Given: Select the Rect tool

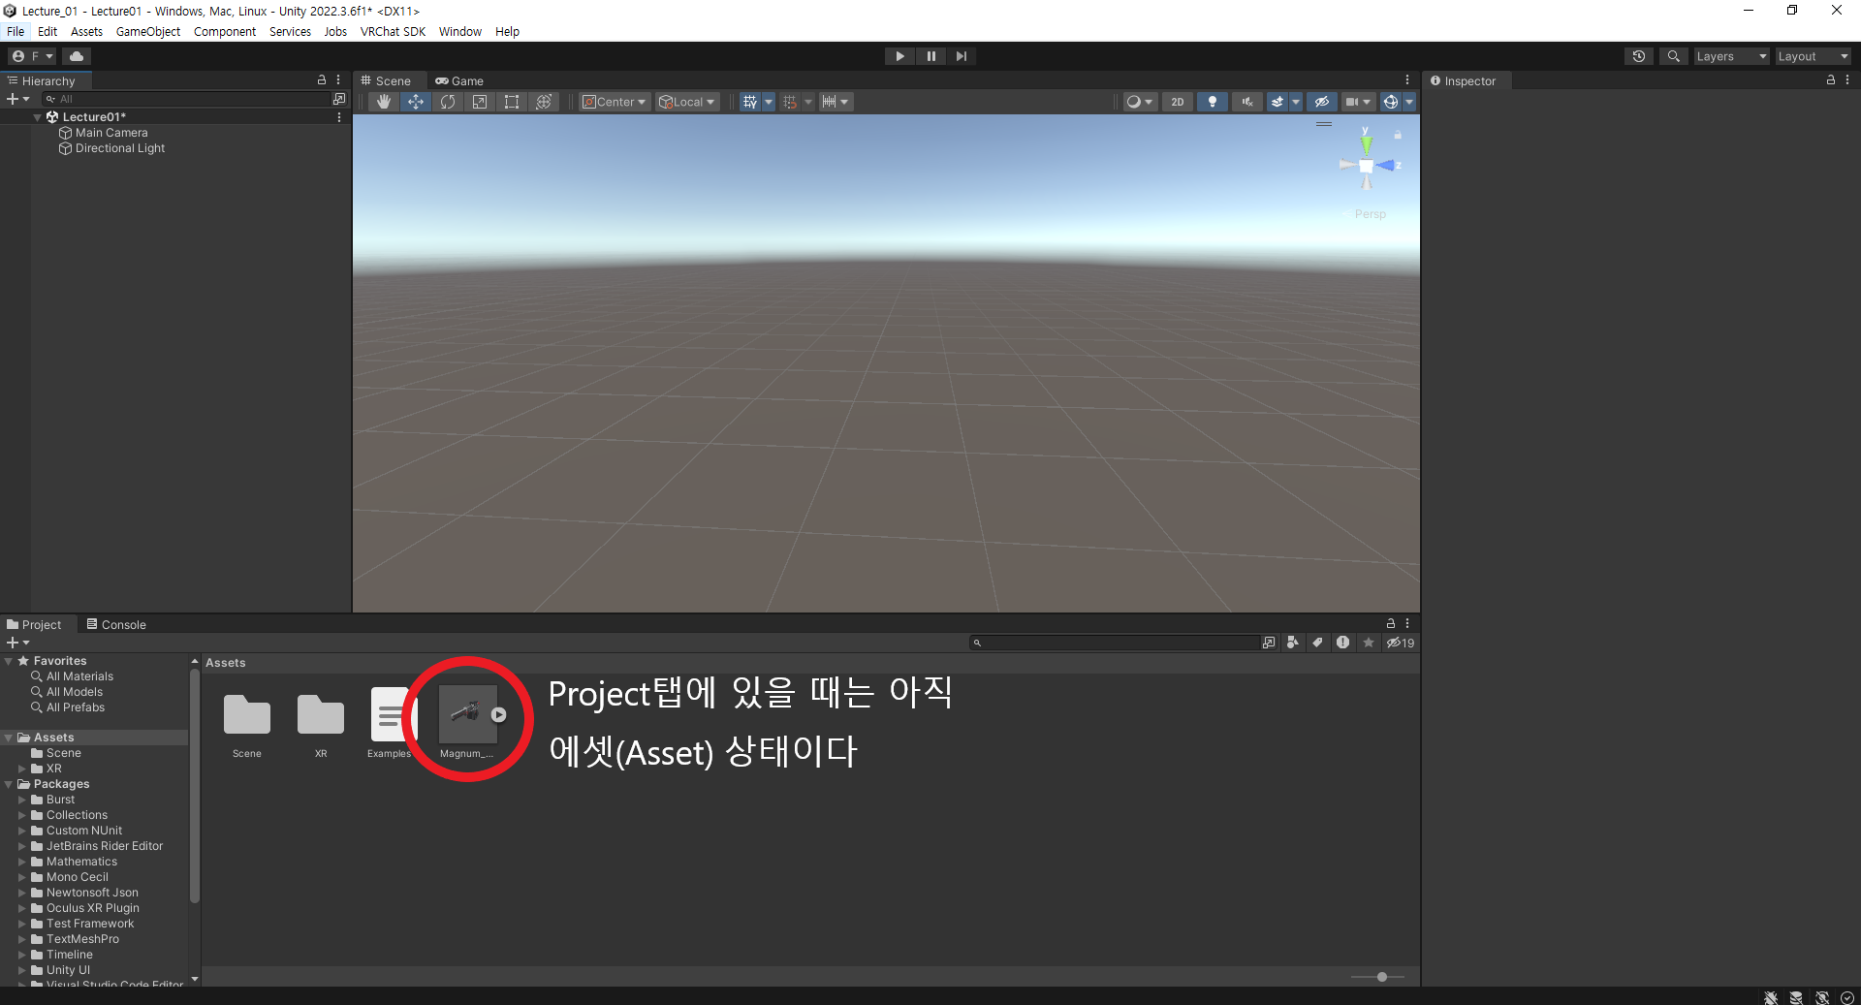Looking at the screenshot, I should coord(512,102).
